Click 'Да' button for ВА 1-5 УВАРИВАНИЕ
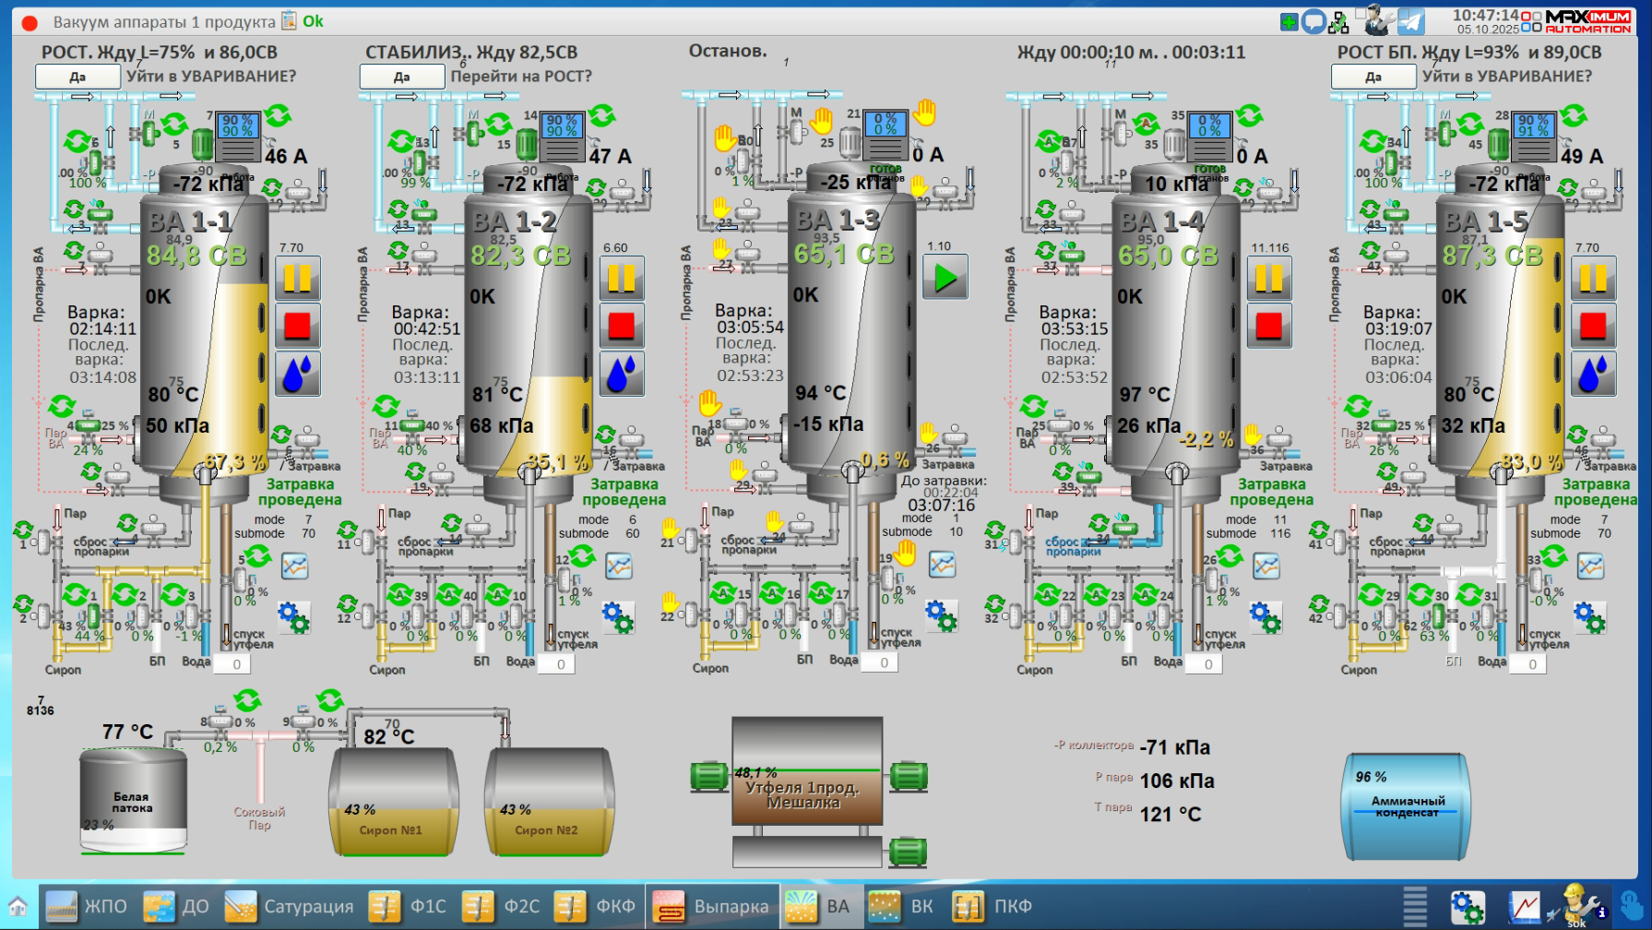This screenshot has width=1652, height=930. tap(1373, 77)
